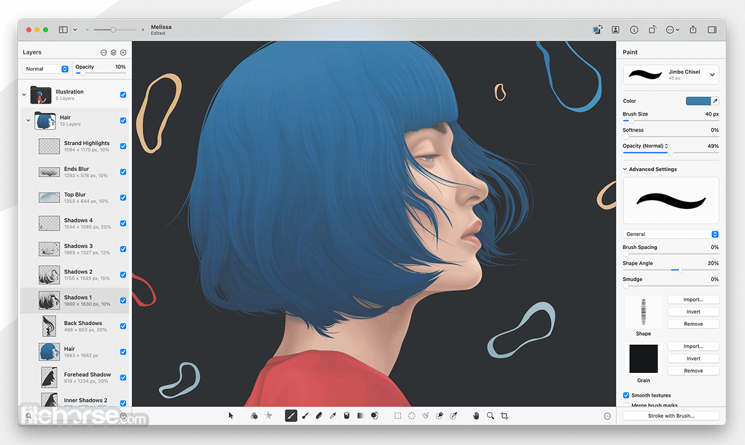Disable the Smooth textures checkbox

click(626, 395)
